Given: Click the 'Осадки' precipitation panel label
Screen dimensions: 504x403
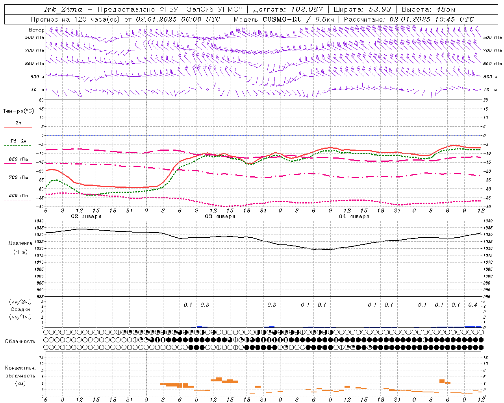Looking at the screenshot, I should [x=20, y=309].
